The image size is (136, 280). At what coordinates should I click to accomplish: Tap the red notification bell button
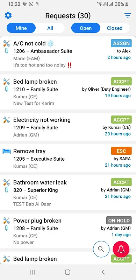[x=121, y=249]
